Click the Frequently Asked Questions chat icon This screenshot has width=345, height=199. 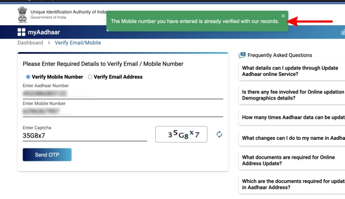pyautogui.click(x=242, y=55)
